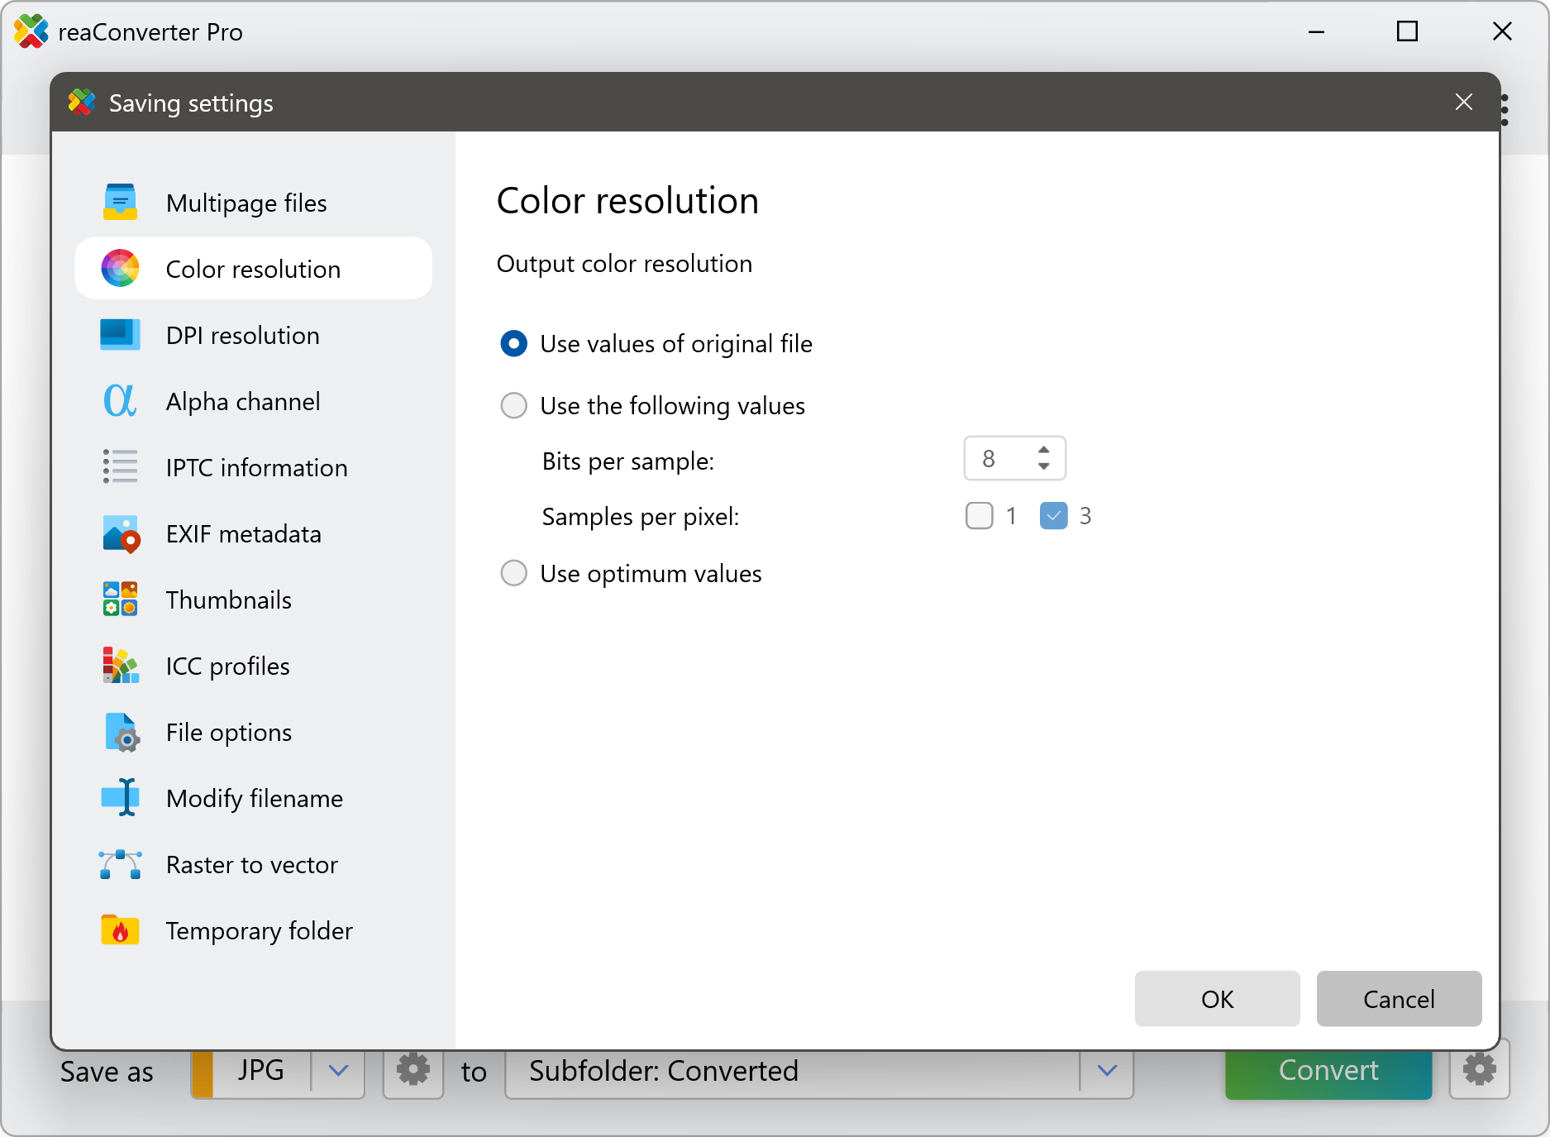Choose Use optimum values radio button
This screenshot has height=1137, width=1550.
click(x=514, y=573)
